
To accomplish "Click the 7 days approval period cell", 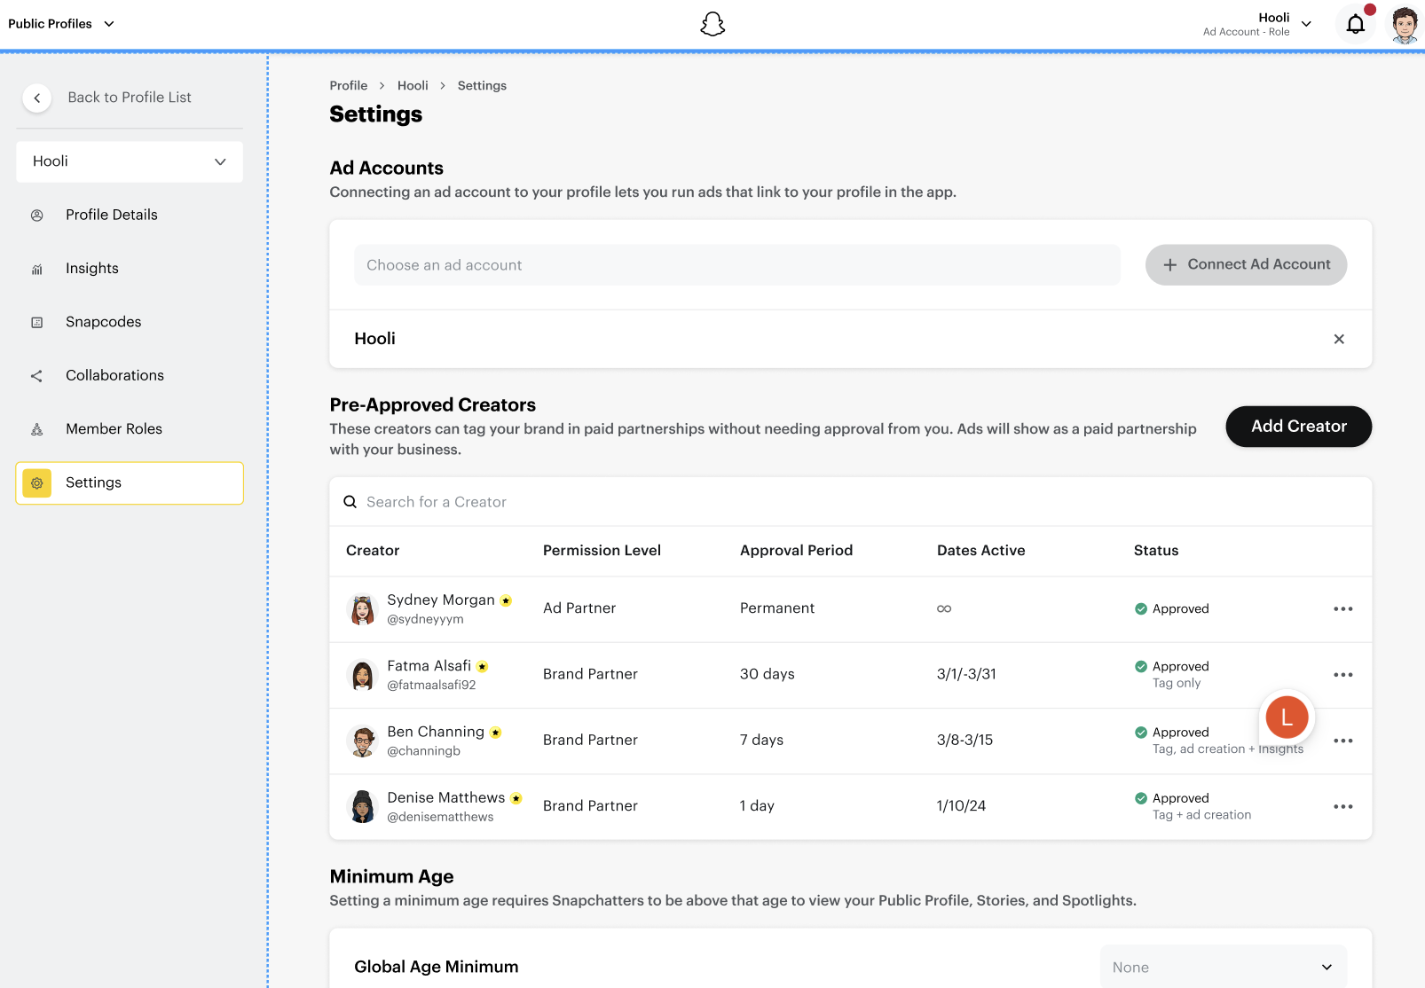I will pyautogui.click(x=761, y=740).
